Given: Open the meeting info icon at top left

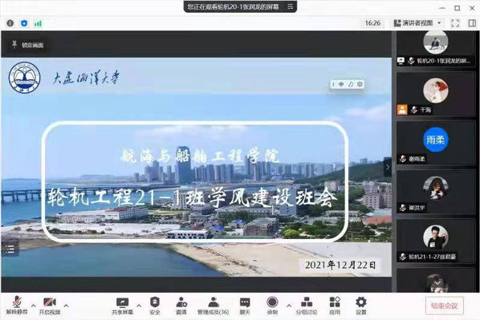Looking at the screenshot, I should point(10,23).
